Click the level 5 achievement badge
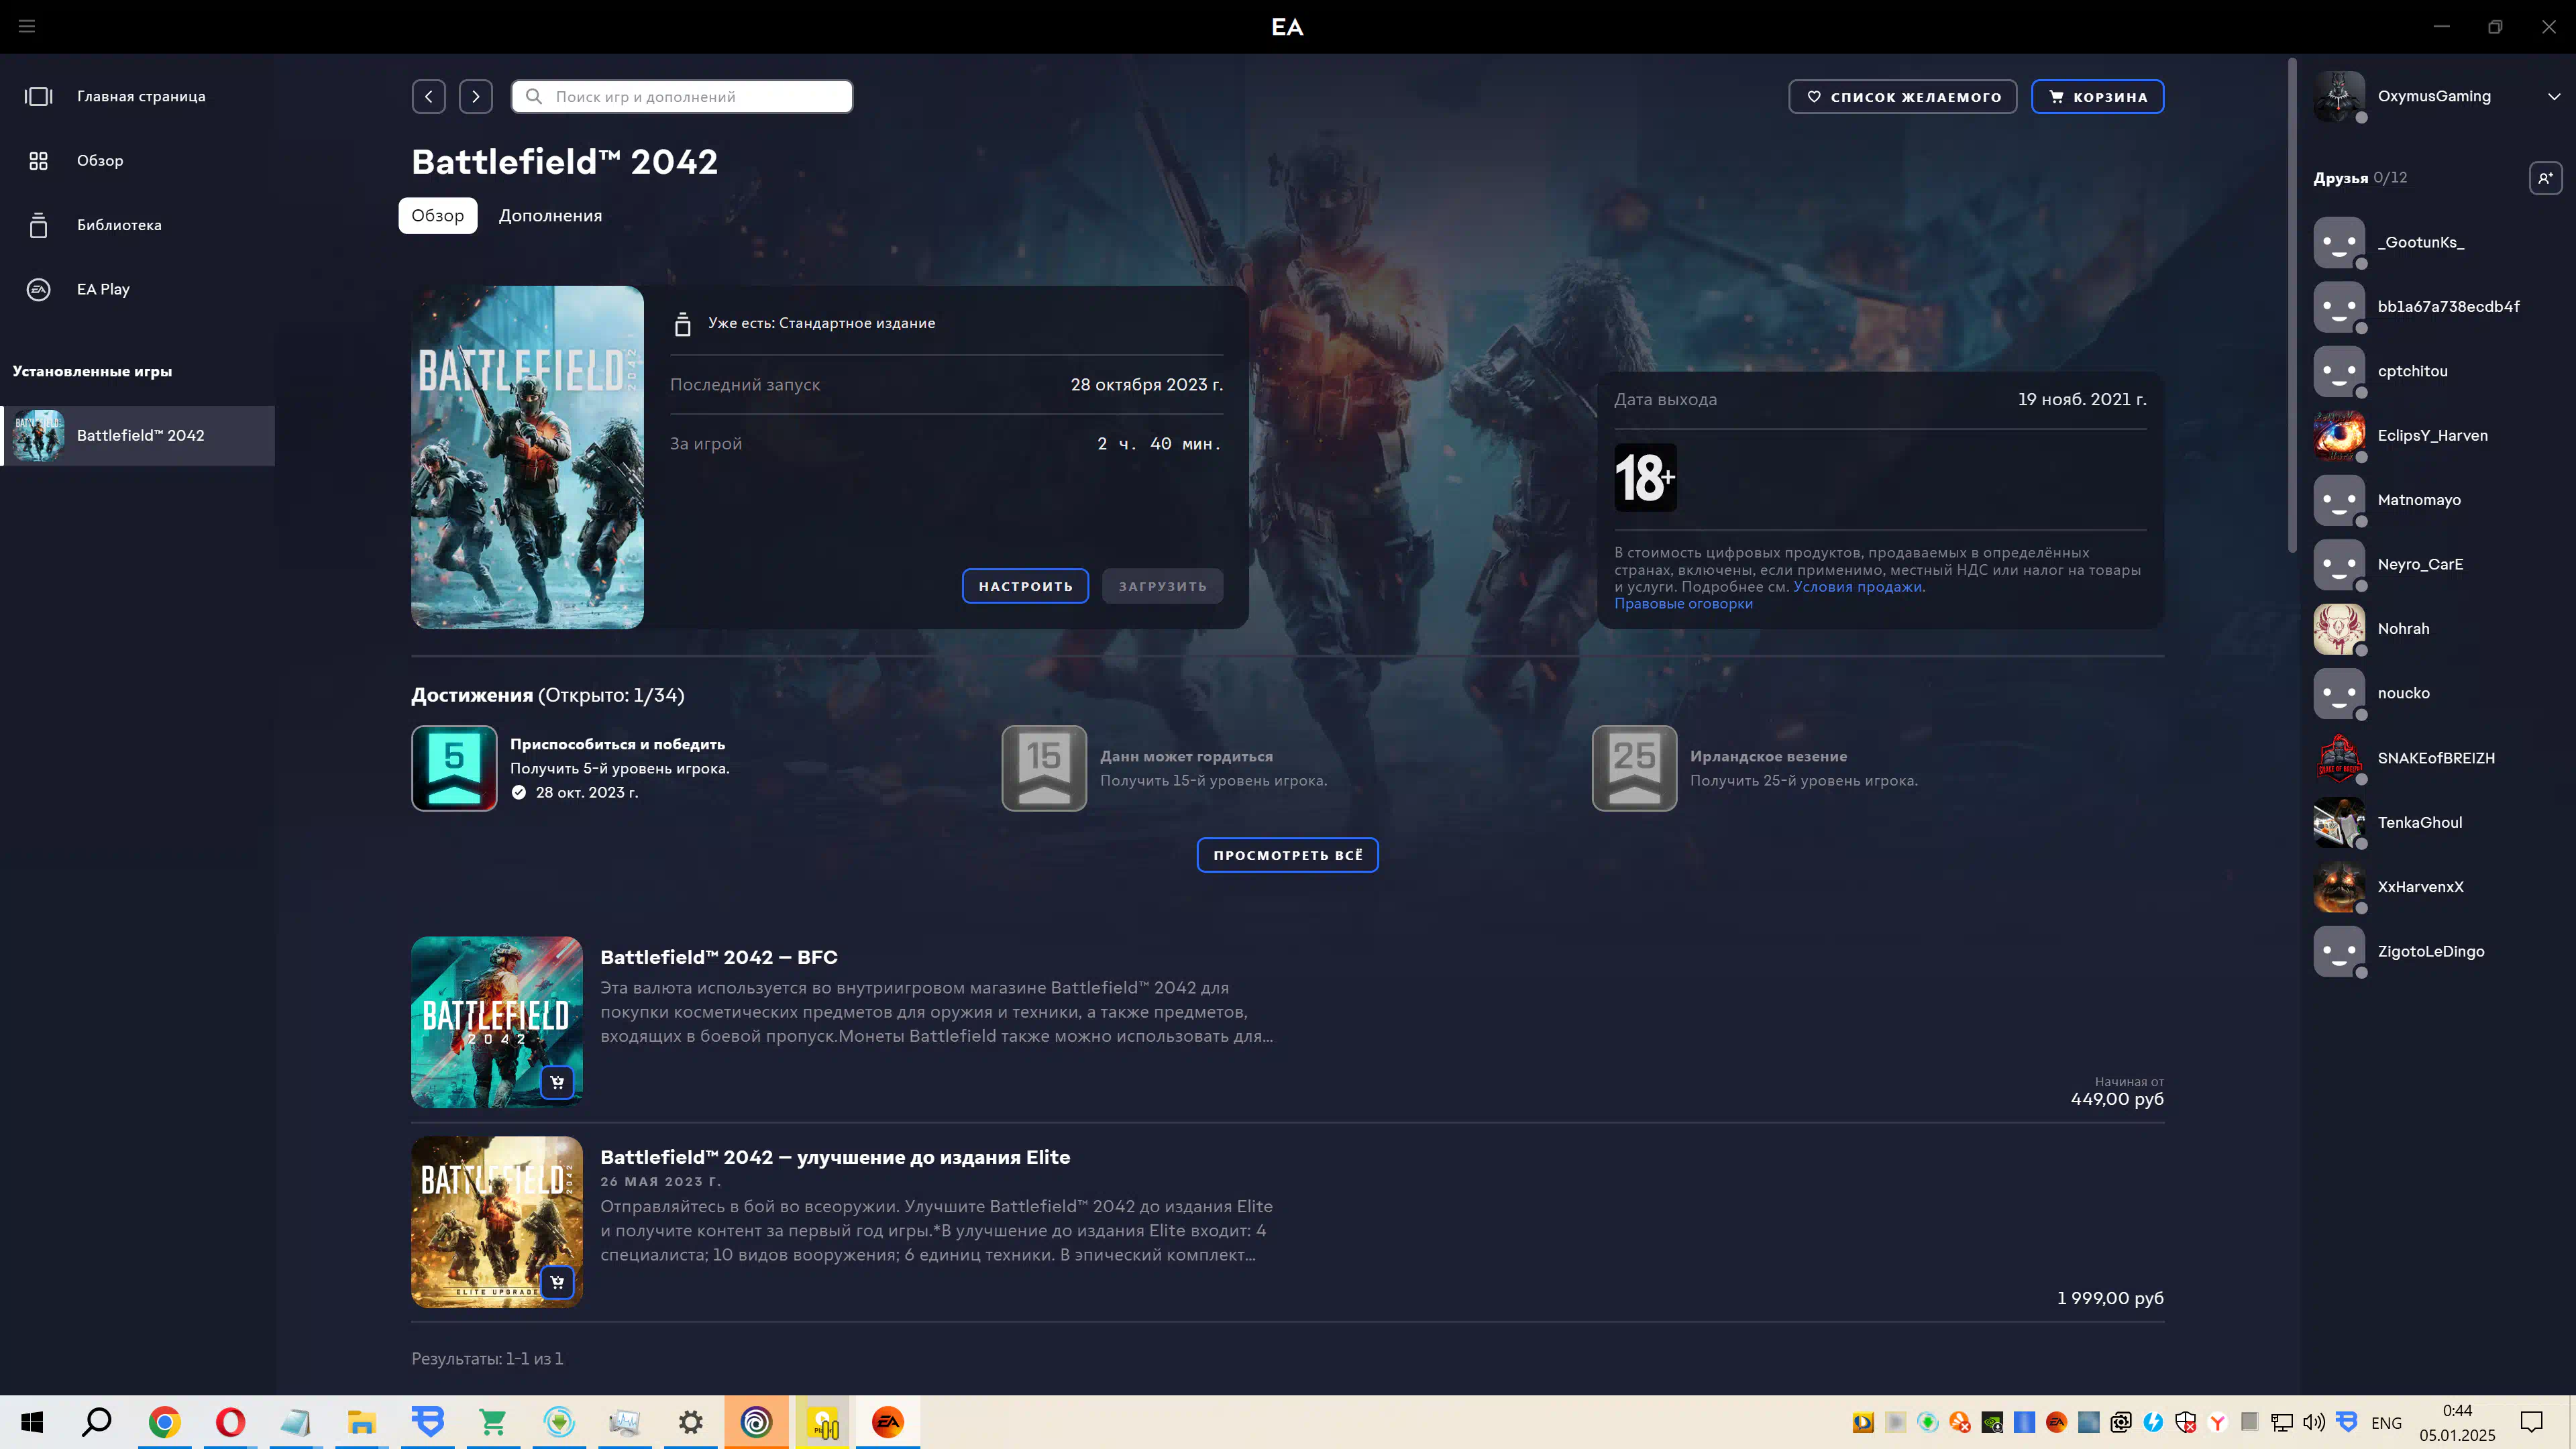The width and height of the screenshot is (2576, 1449). tap(454, 768)
